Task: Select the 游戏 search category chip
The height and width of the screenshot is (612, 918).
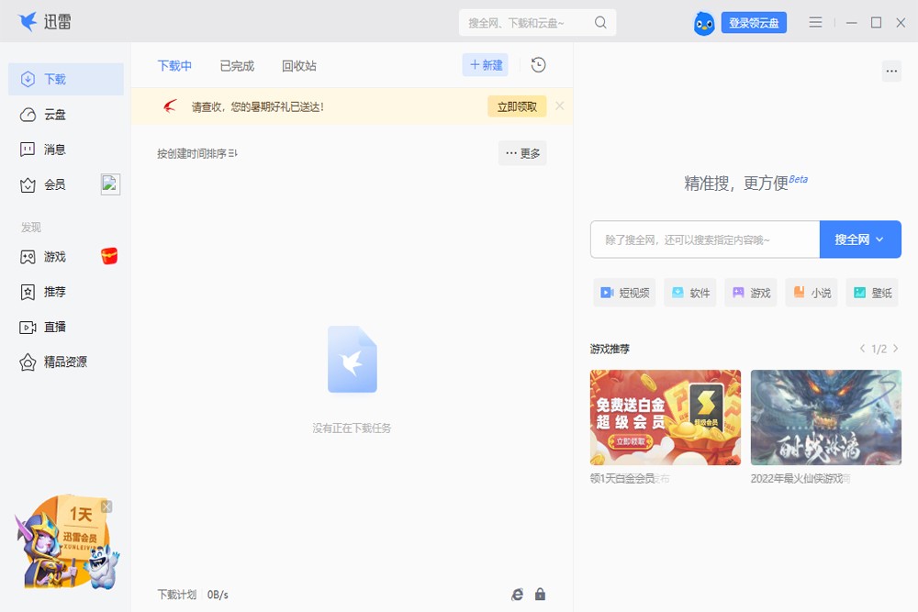Action: 751,293
